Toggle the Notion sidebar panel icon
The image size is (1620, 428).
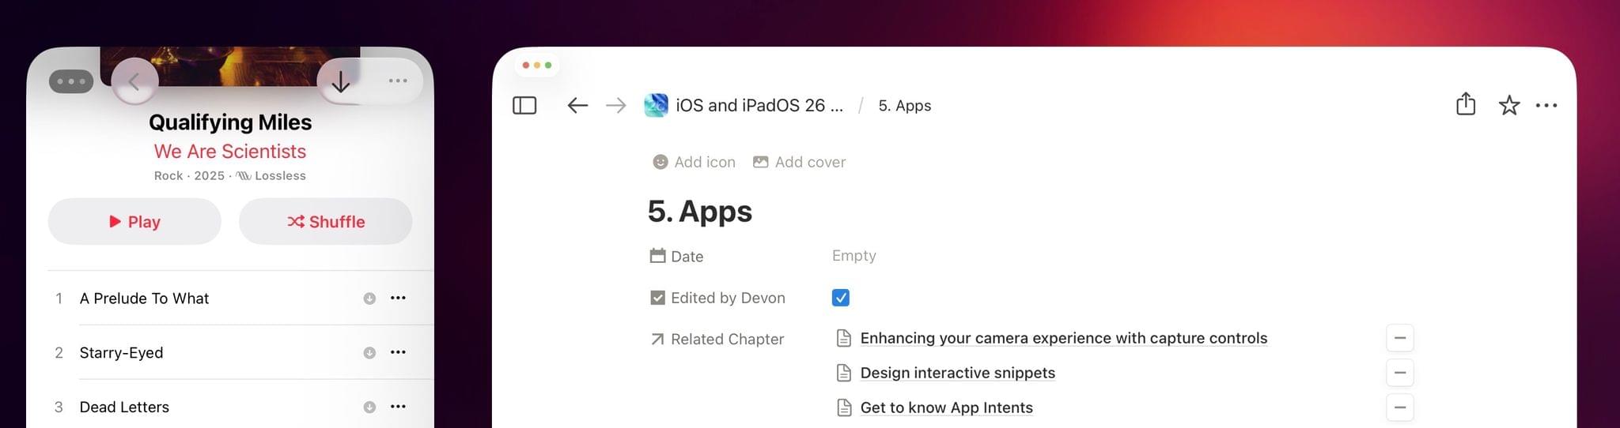pyautogui.click(x=524, y=105)
